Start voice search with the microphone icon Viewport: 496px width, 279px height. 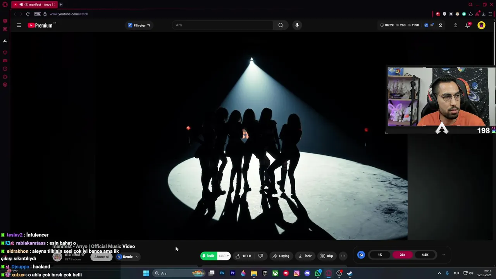tap(297, 25)
